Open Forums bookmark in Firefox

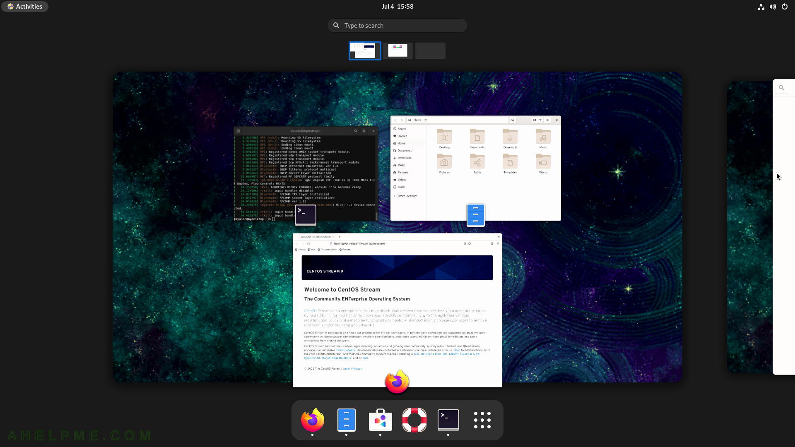pyautogui.click(x=345, y=250)
